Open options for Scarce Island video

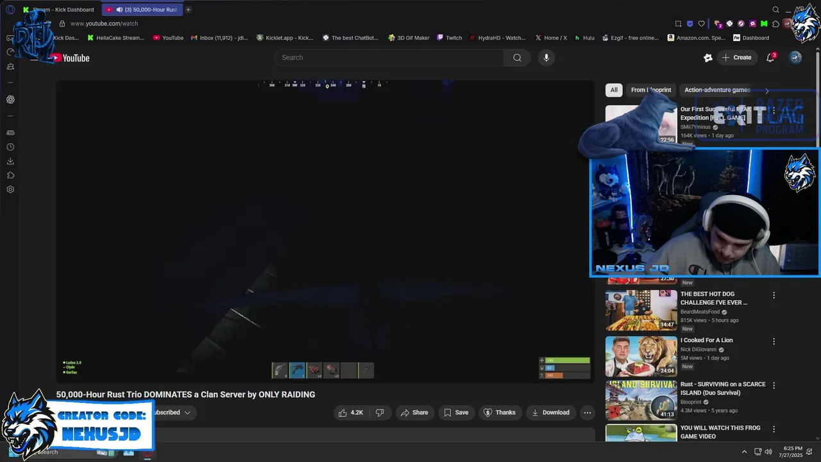[x=774, y=386]
